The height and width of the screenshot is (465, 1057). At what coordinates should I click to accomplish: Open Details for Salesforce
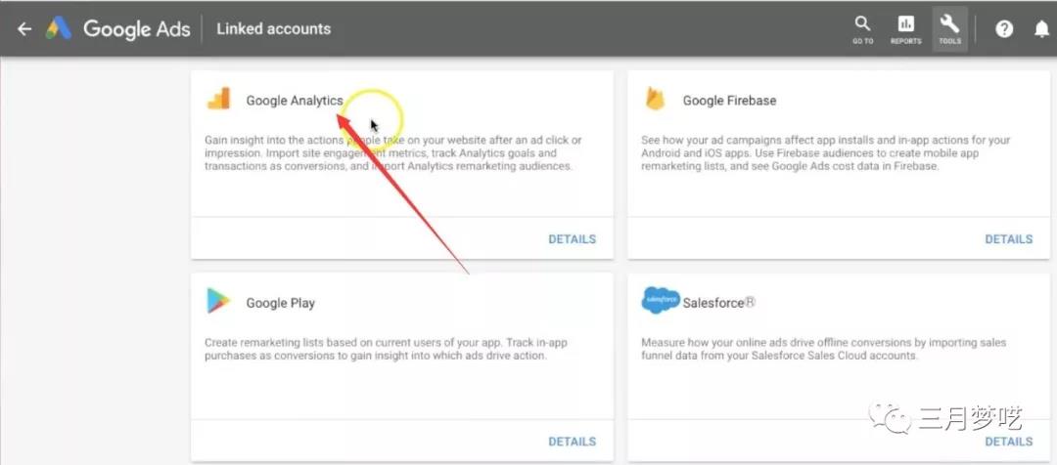click(x=1008, y=442)
